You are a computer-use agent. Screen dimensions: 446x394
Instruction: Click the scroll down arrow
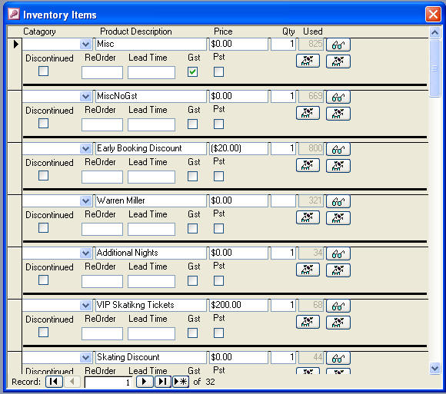tap(434, 369)
